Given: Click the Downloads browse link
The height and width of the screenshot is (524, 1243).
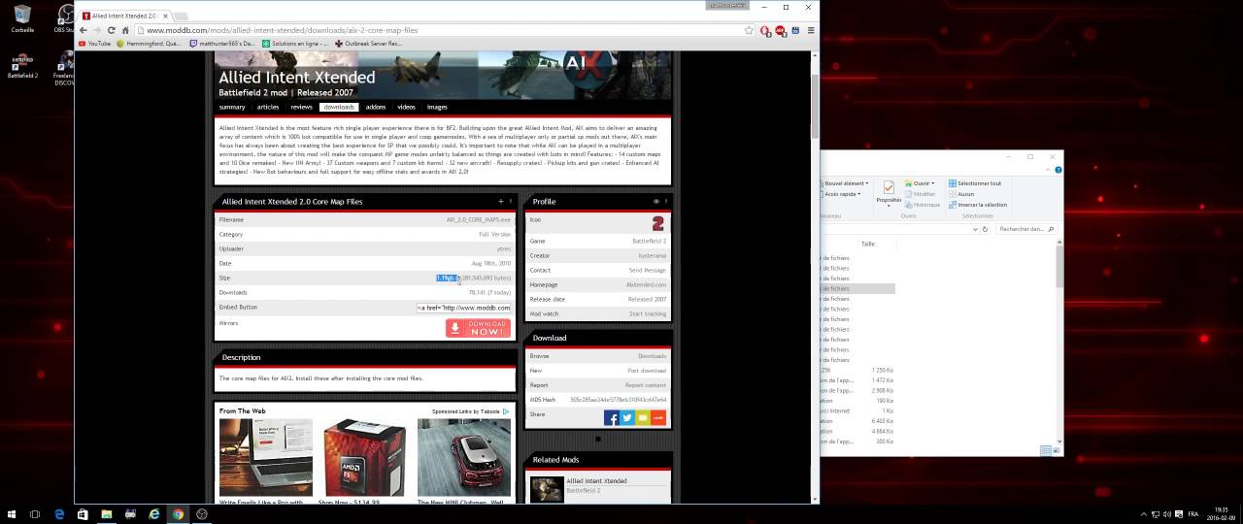Looking at the screenshot, I should point(652,356).
